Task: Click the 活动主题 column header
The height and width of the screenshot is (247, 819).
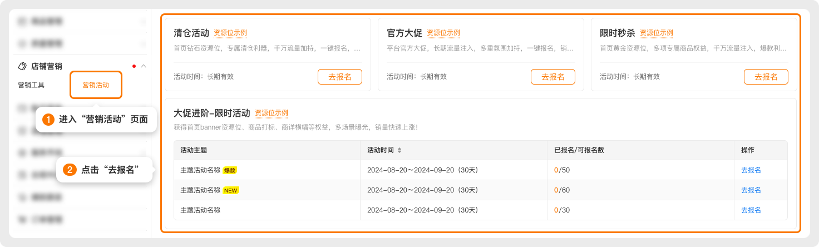Action: (194, 150)
